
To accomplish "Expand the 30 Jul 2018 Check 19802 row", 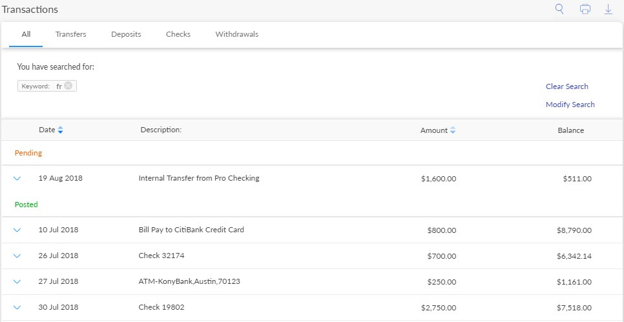I will (x=17, y=307).
